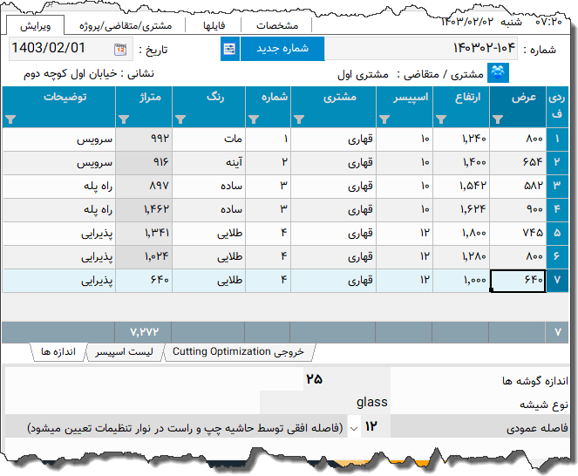Select row header number ۵
Screen dimensions: 578x476
(x=557, y=233)
